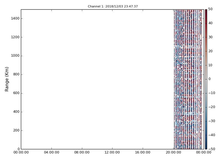This screenshot has width=220, height=165.
Task: Click the colorbar label −20
Action: pyautogui.click(x=211, y=107)
